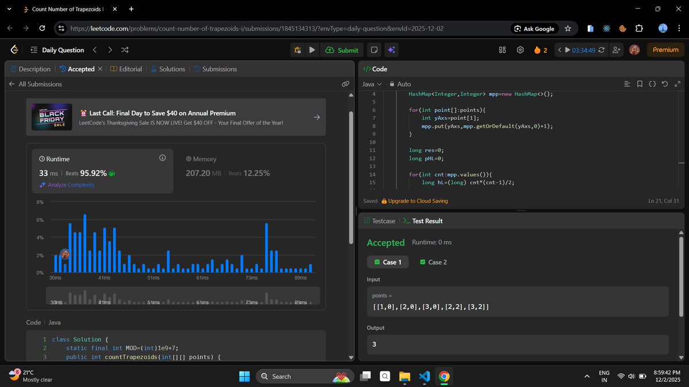689x387 pixels.
Task: Click the streak flame counter
Action: [540, 50]
